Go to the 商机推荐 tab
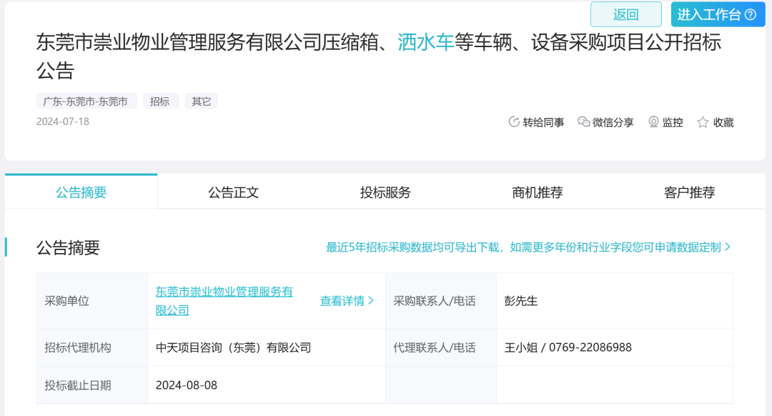Image resolution: width=772 pixels, height=416 pixels. click(x=538, y=192)
